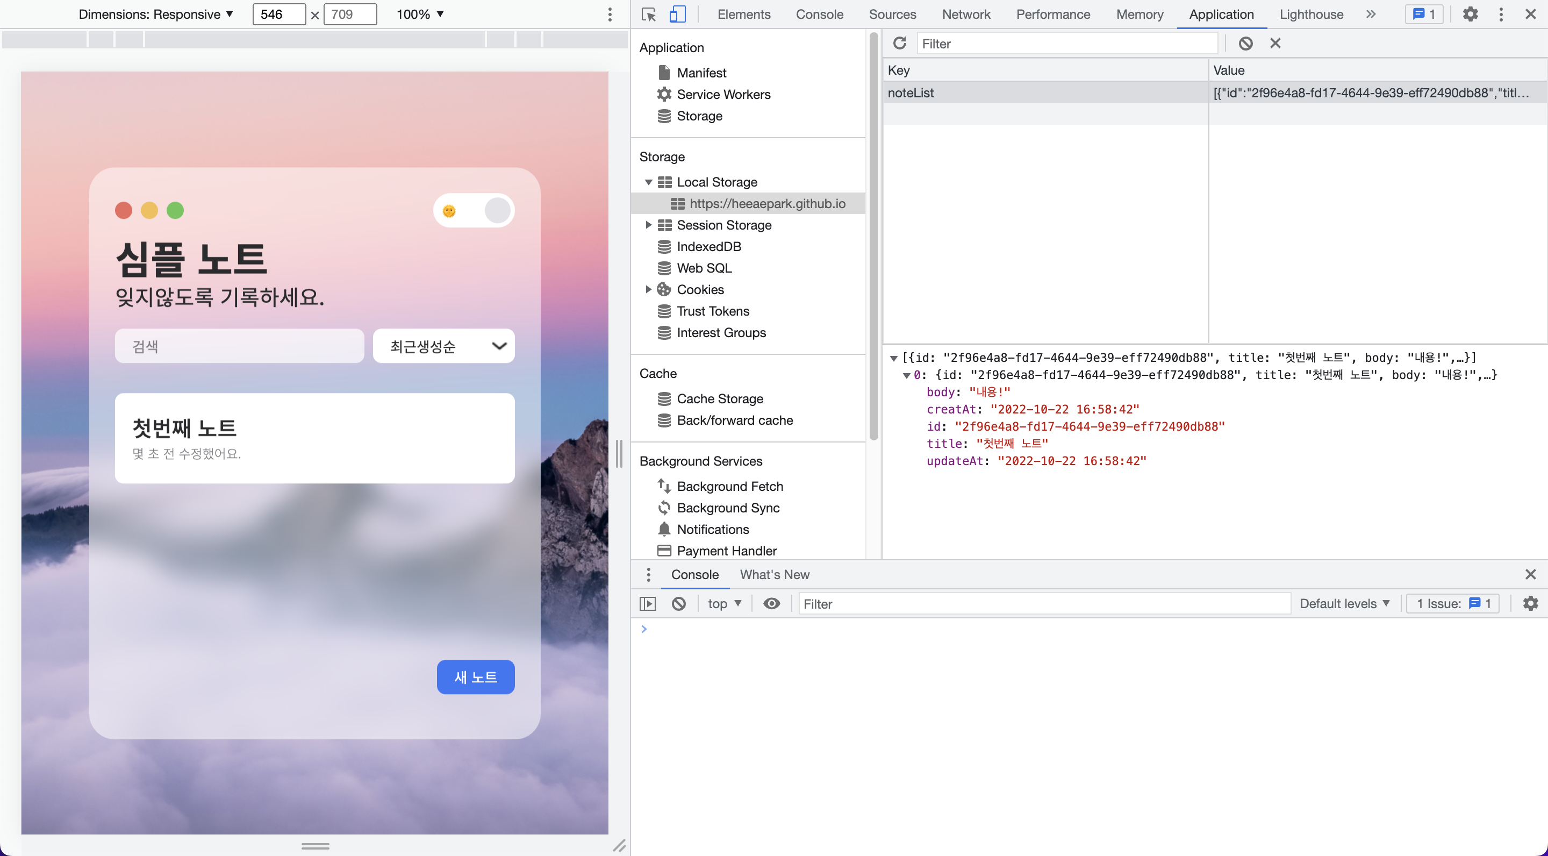Click the live expression eye icon
1548x856 pixels.
(x=772, y=603)
